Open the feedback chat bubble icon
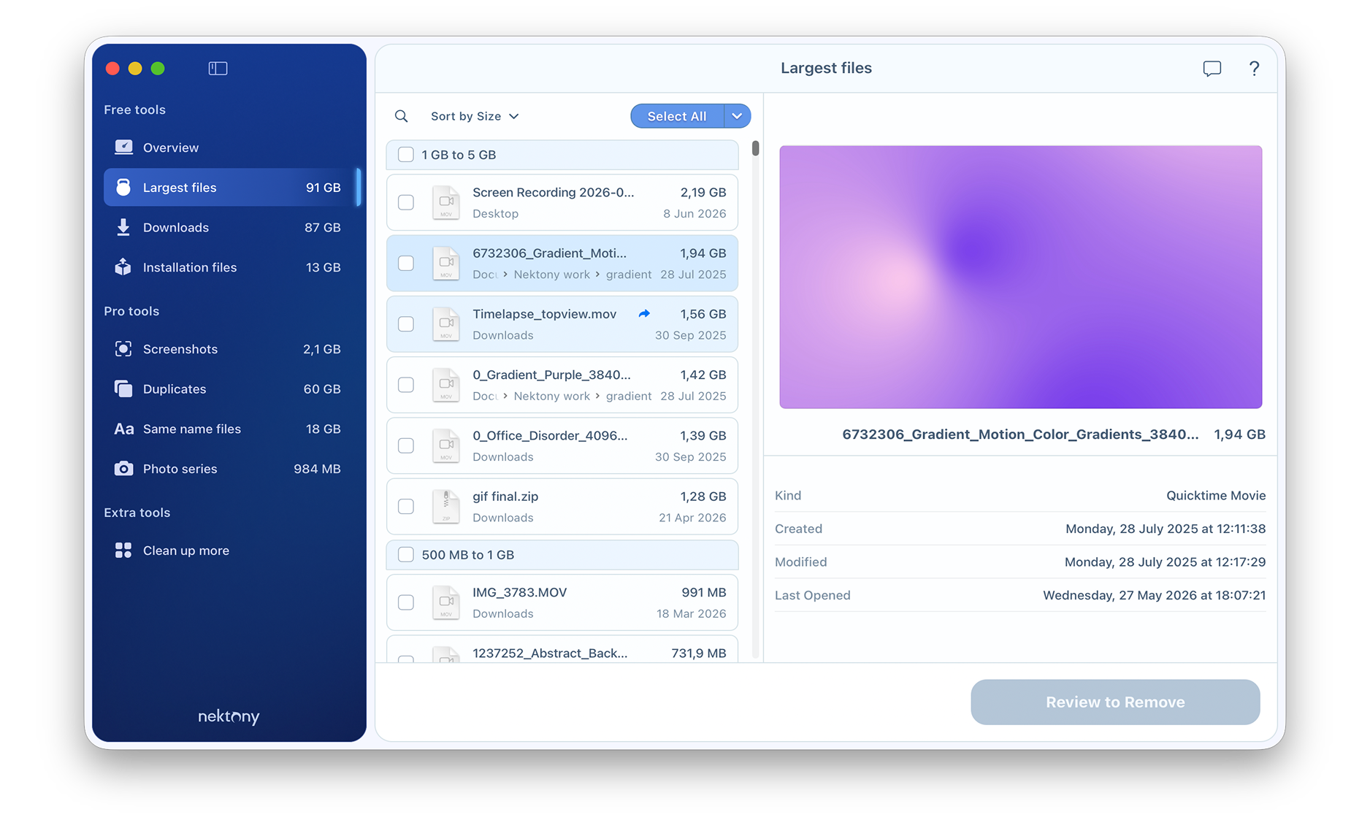 pos(1212,69)
